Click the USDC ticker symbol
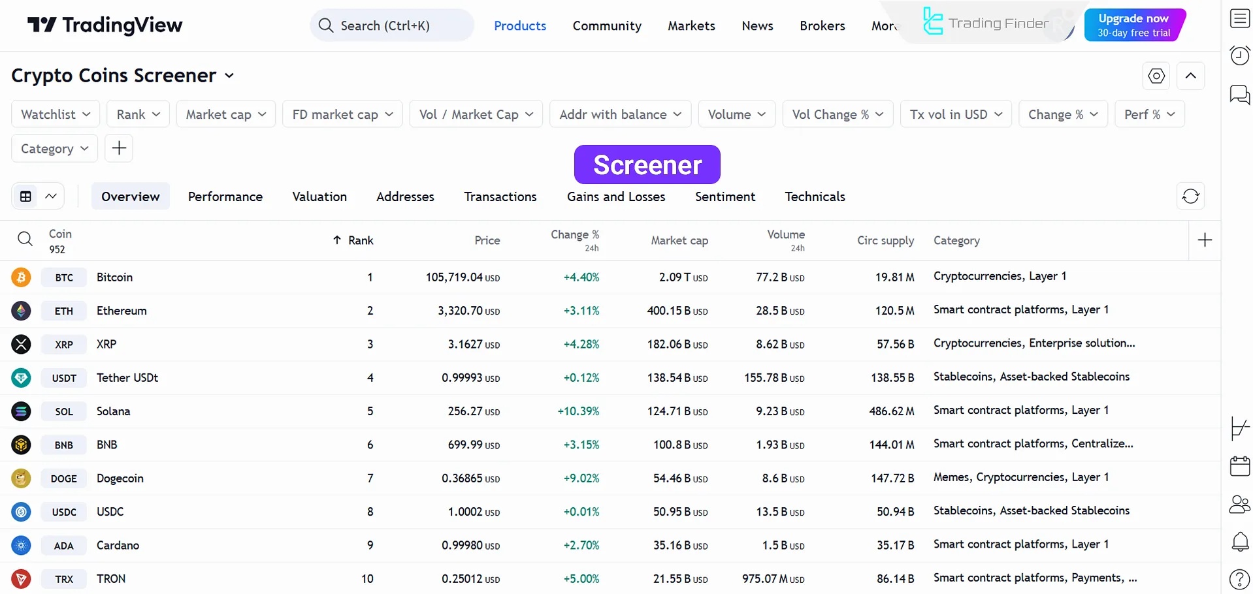Viewport: 1253px width, 594px height. click(64, 512)
